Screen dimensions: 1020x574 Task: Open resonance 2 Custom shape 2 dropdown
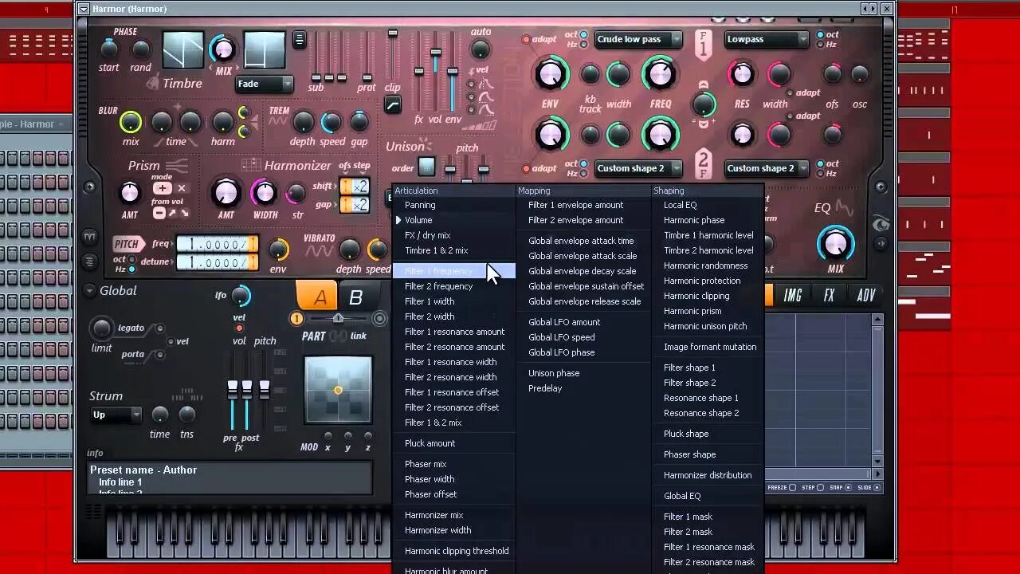click(x=766, y=168)
